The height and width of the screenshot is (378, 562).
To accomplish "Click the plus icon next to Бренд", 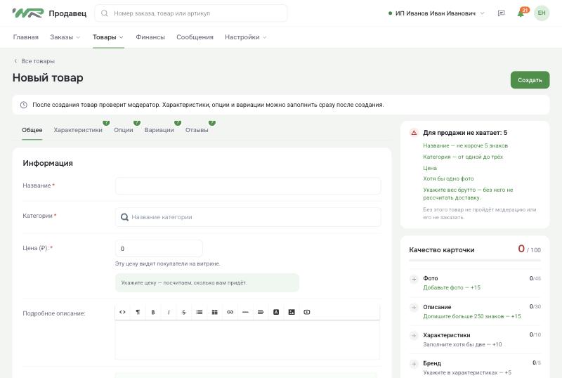I will coord(414,364).
